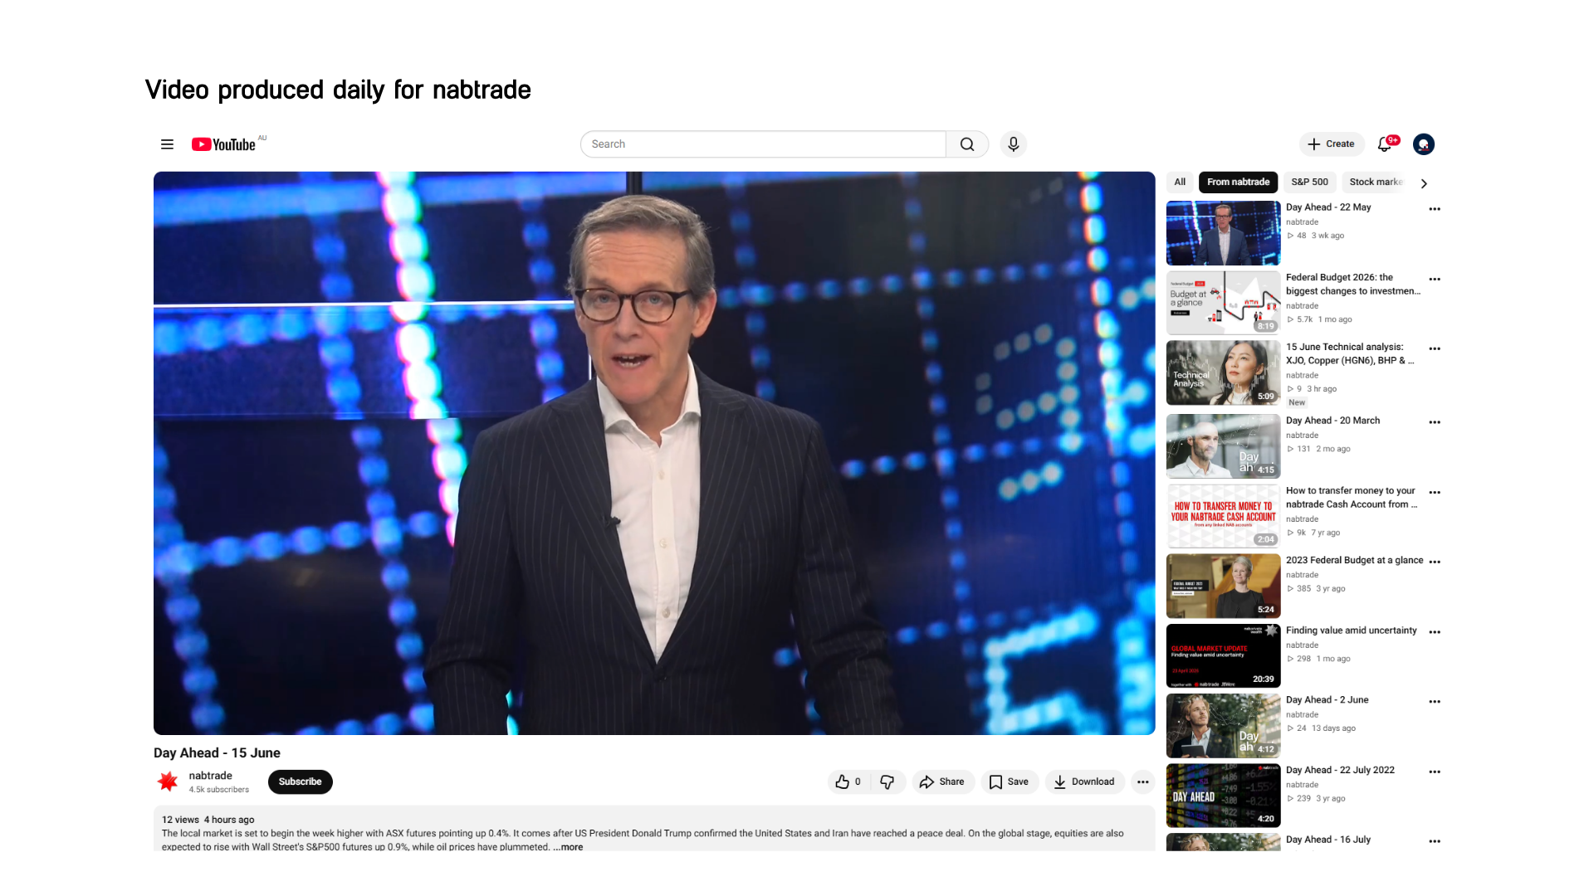Viewport: 1594px width, 896px height.
Task: Open the Create button
Action: click(x=1332, y=144)
